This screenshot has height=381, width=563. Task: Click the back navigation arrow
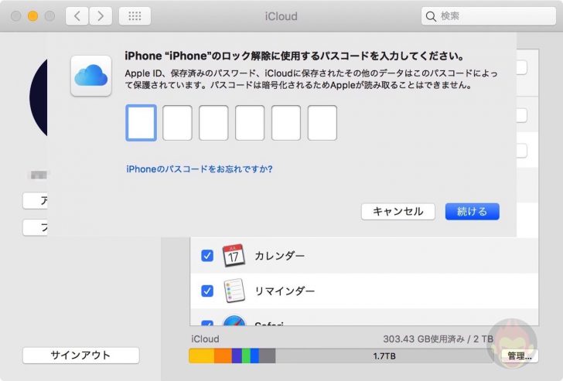coord(77,16)
